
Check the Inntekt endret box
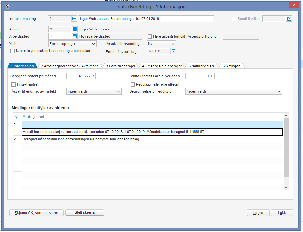pyautogui.click(x=13, y=85)
